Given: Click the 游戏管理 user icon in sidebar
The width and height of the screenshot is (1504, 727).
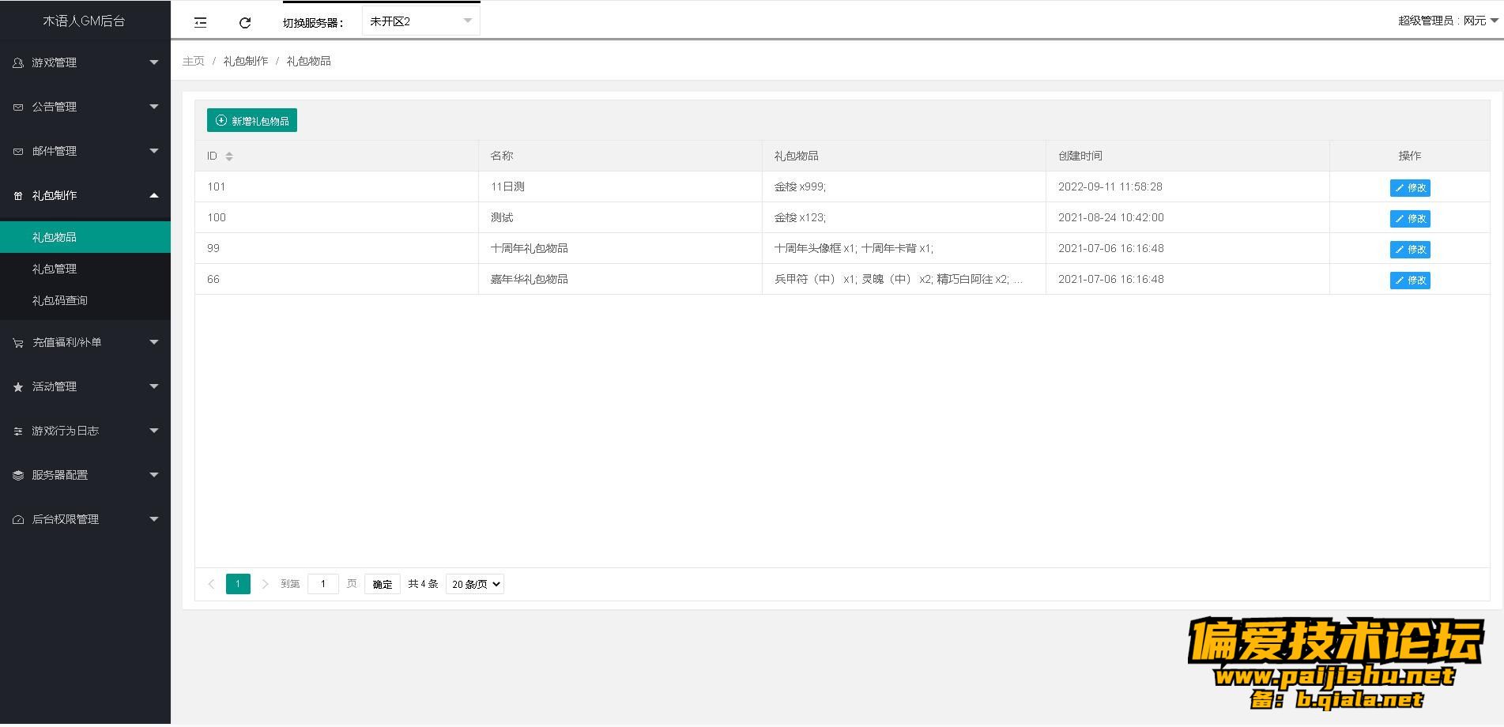Looking at the screenshot, I should click(18, 62).
